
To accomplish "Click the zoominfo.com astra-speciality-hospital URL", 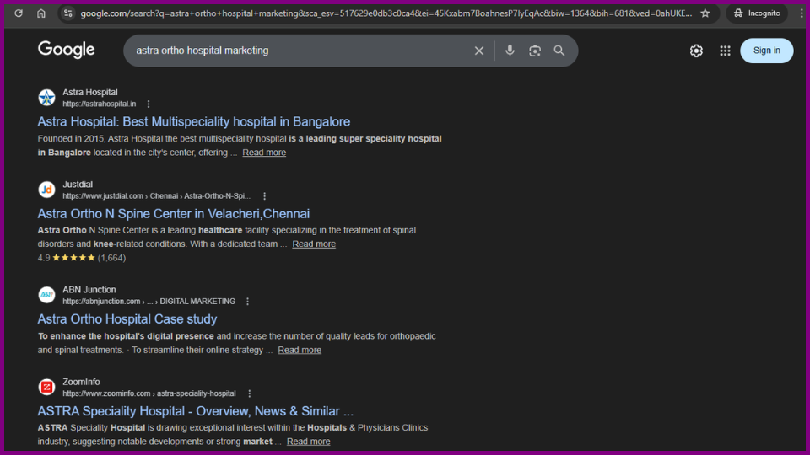I will click(149, 393).
